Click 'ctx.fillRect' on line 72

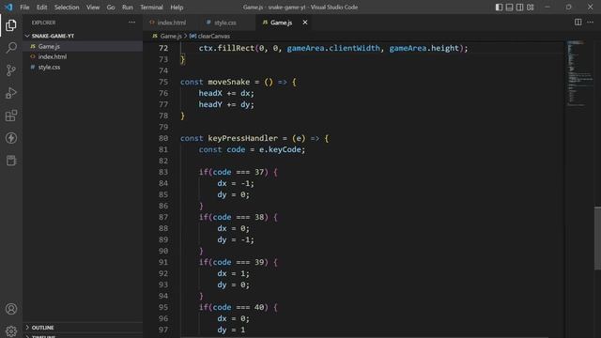(x=226, y=48)
